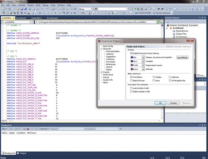Click the No tool selected icon
208x159 pixels.
click(154, 13)
